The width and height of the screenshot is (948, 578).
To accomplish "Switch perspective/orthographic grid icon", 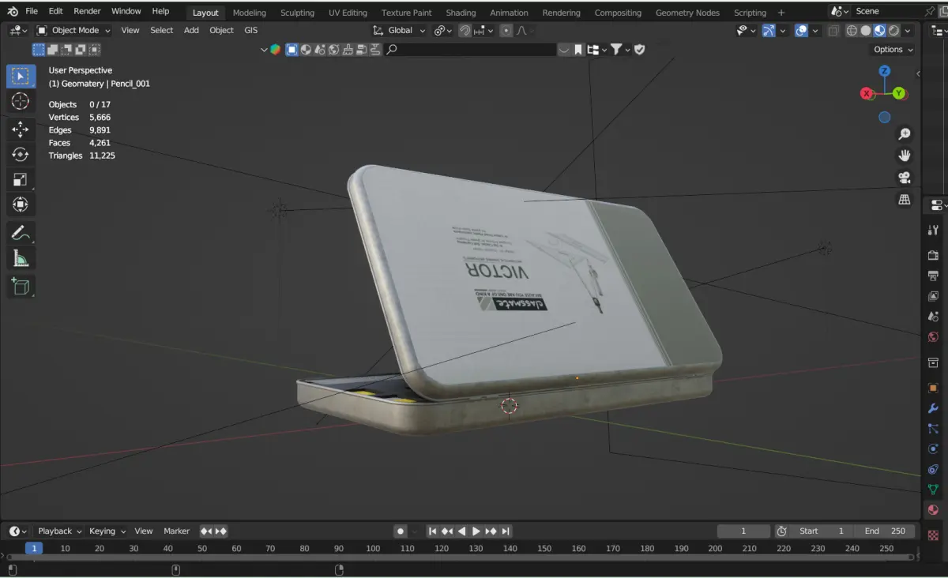I will [905, 200].
